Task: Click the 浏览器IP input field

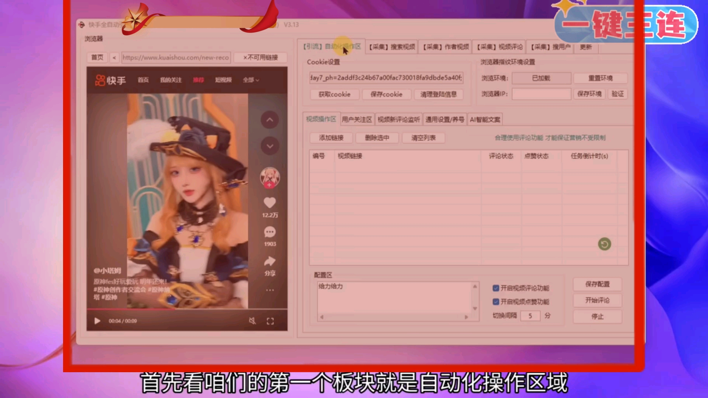Action: tap(541, 94)
